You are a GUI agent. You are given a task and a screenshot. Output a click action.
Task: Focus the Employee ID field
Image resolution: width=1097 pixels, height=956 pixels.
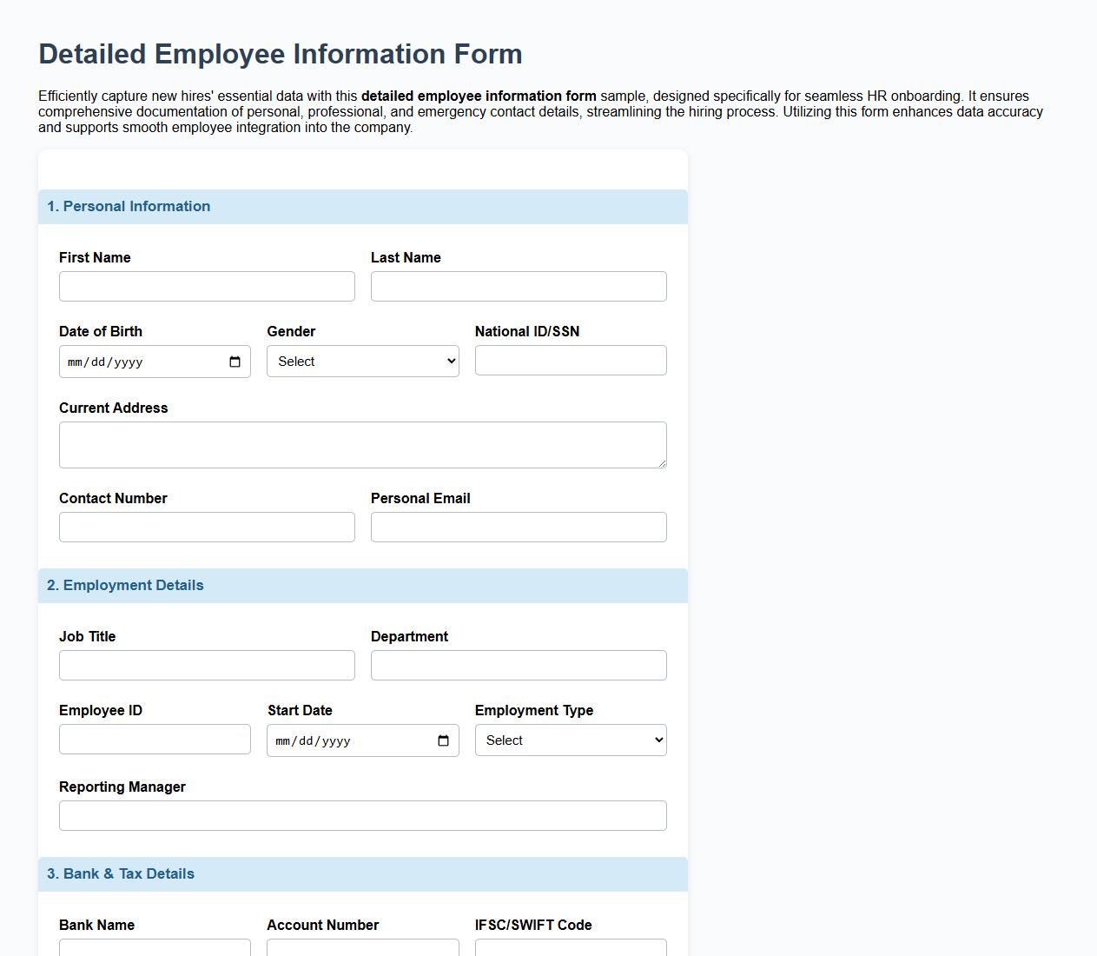point(155,739)
